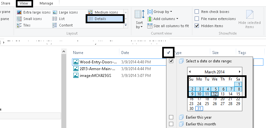Select March 12 in the calendar
Image resolution: width=266 pixels, height=128 pixels.
(x=215, y=94)
